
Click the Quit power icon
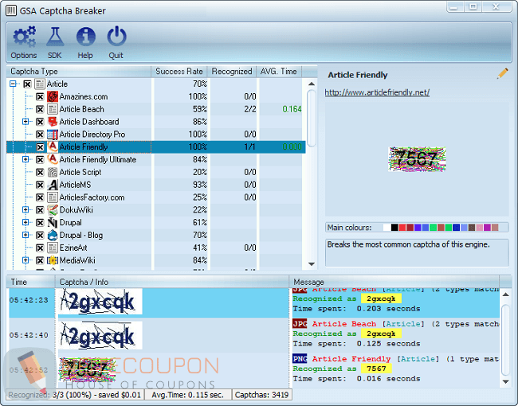click(116, 37)
